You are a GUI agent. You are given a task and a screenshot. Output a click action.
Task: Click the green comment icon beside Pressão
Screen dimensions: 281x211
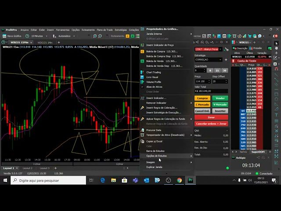pyautogui.click(x=270, y=48)
